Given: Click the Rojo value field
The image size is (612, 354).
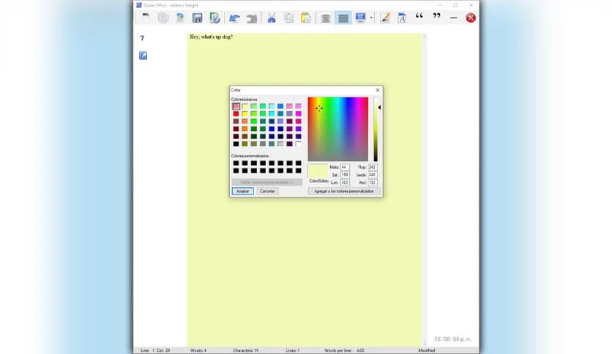Looking at the screenshot, I should [373, 167].
